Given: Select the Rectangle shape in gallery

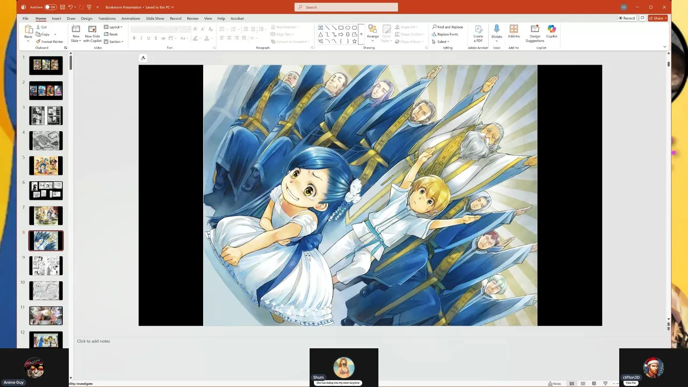Looking at the screenshot, I should pos(341,27).
